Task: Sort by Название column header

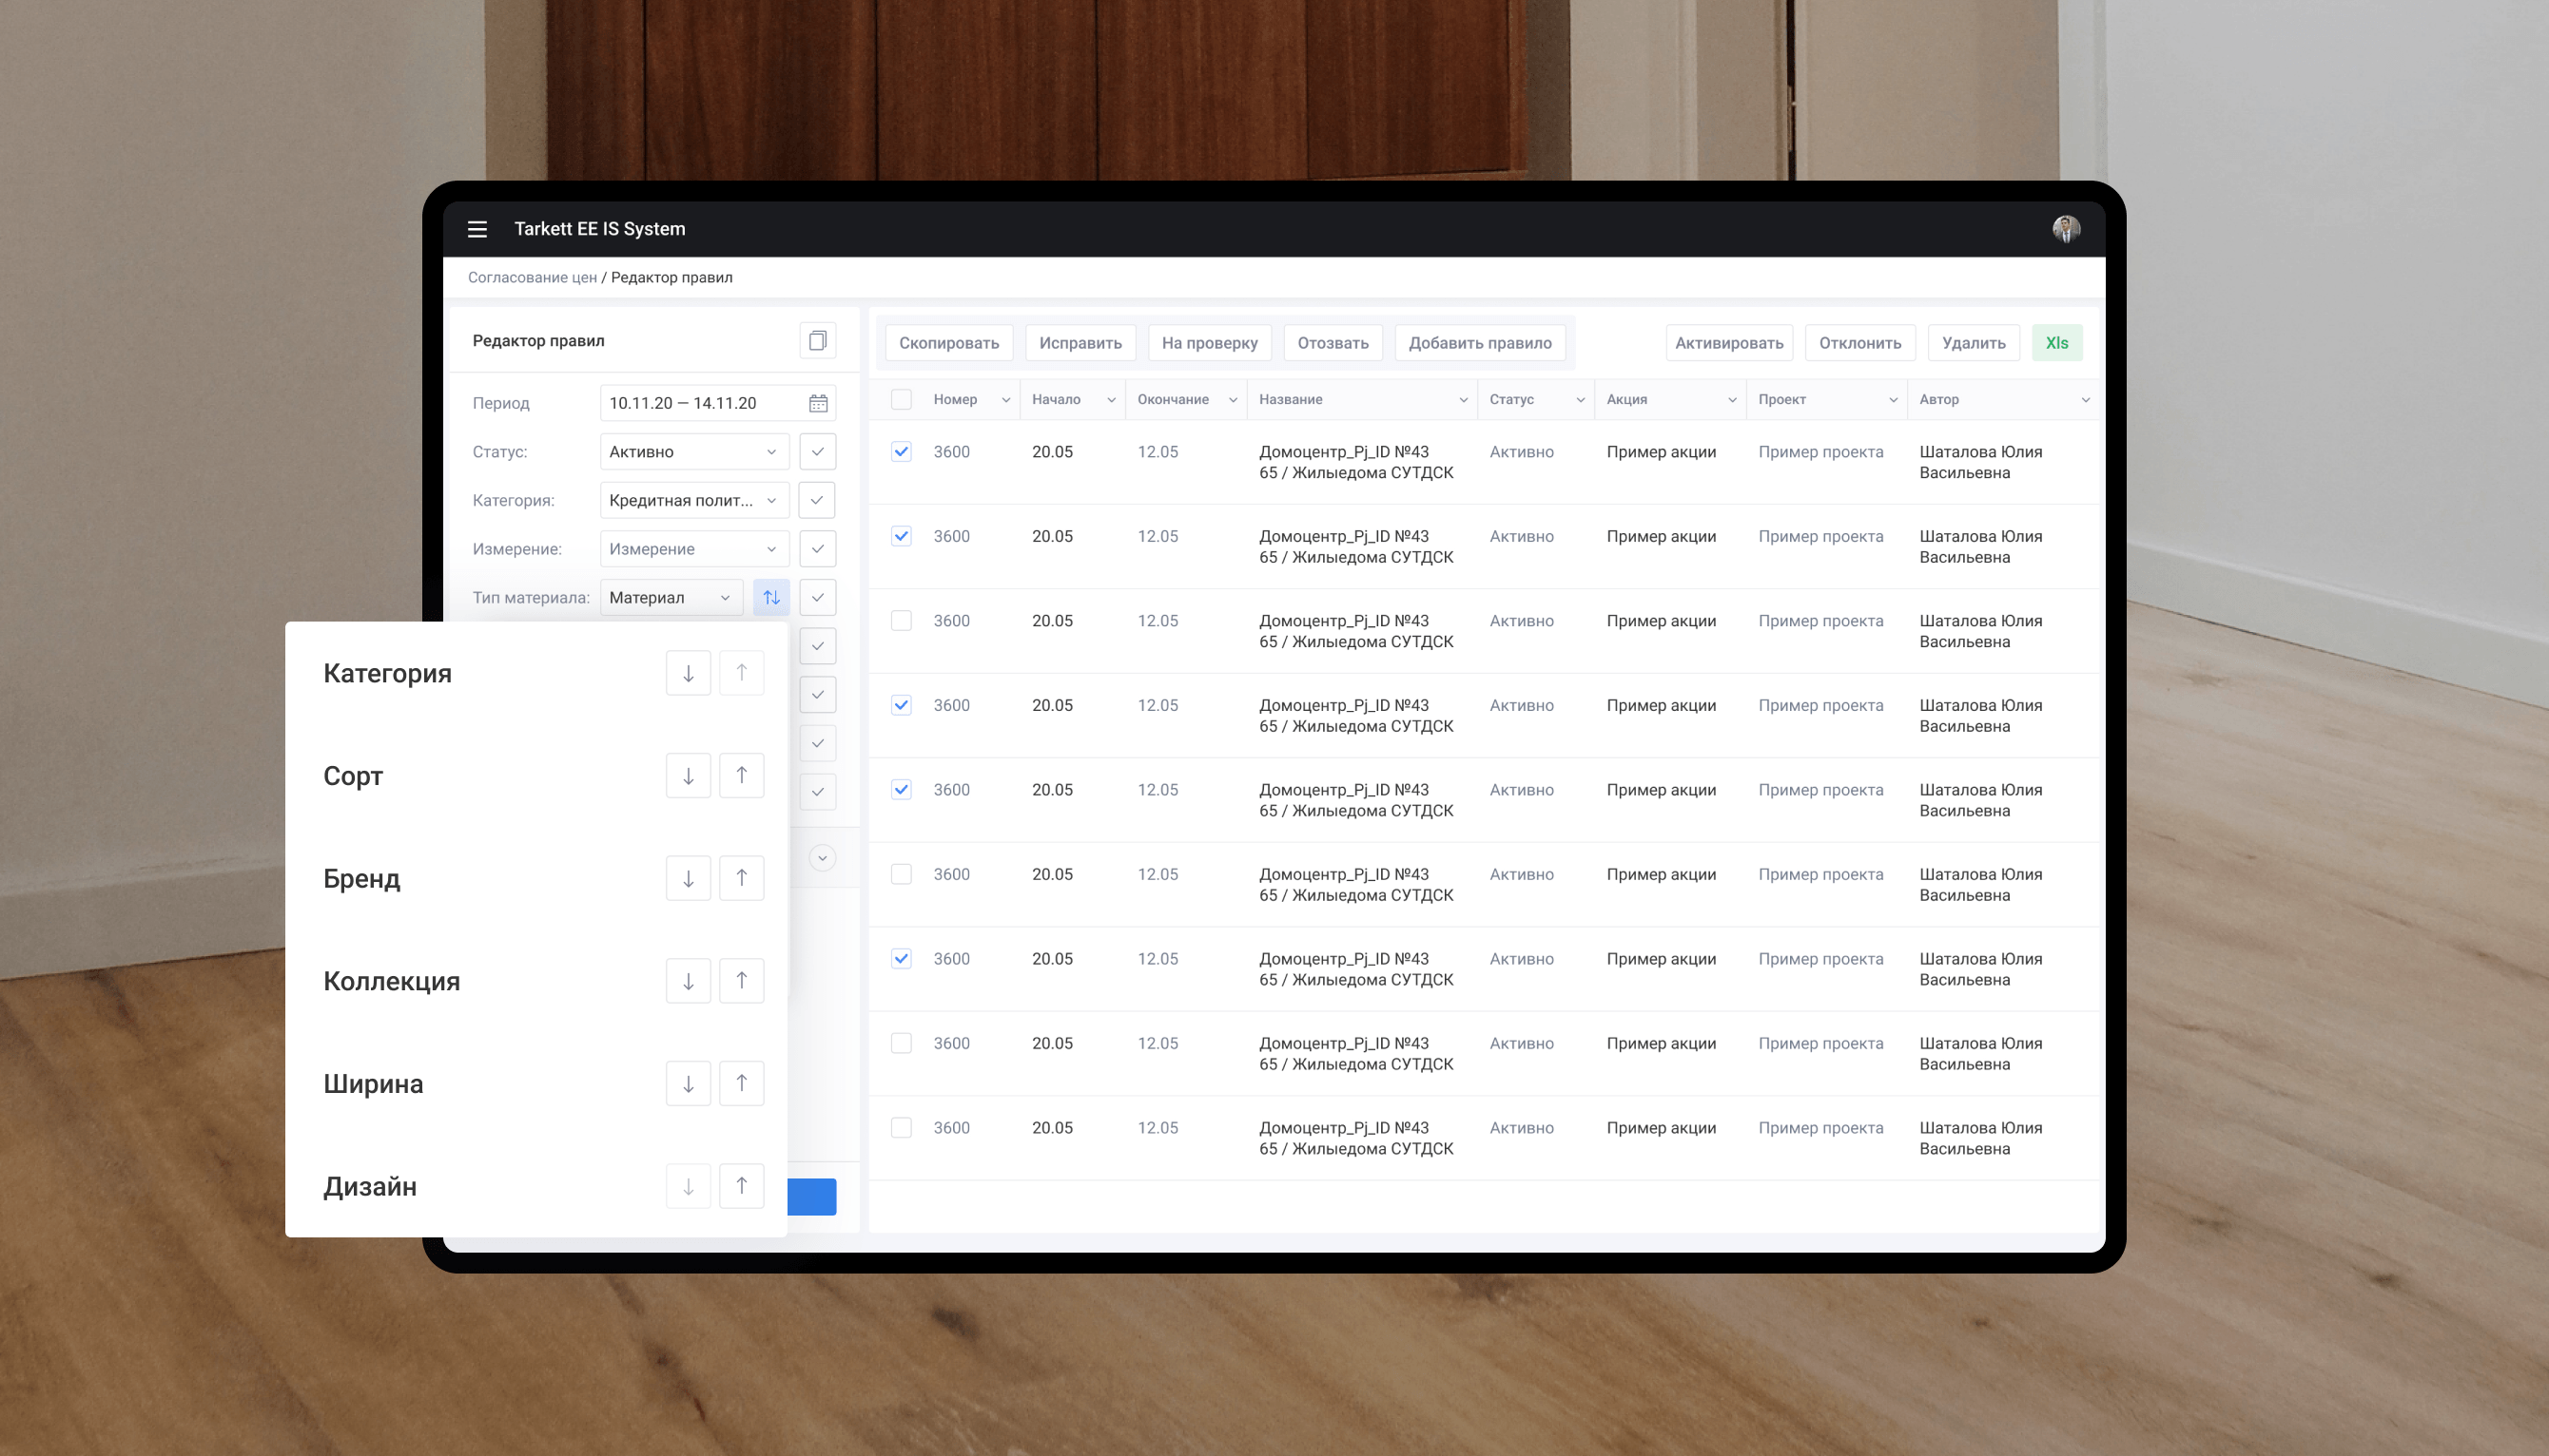Action: coord(1361,399)
